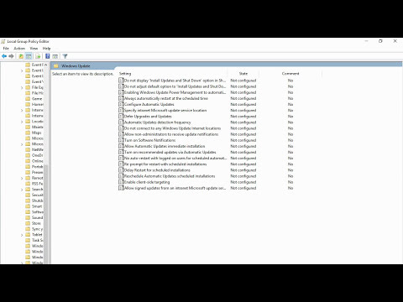Expand the Search tree node arrow

[22, 190]
